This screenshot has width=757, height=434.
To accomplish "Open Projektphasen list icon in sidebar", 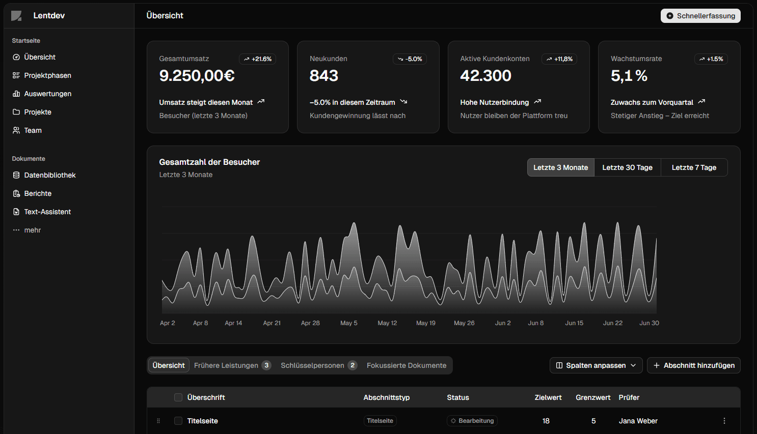I will pyautogui.click(x=16, y=75).
